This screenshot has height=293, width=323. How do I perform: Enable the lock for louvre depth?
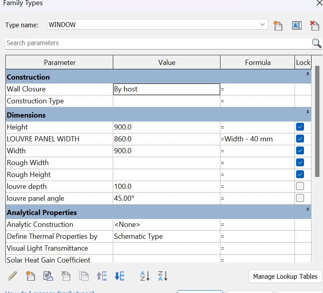coord(300,186)
